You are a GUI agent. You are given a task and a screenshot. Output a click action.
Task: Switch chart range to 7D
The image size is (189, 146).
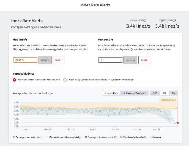tap(164, 93)
